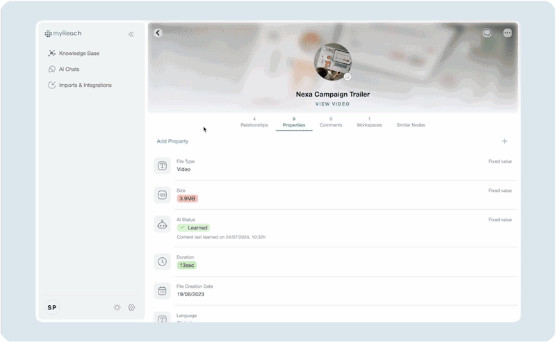Go to Imports & Integrations

click(85, 85)
